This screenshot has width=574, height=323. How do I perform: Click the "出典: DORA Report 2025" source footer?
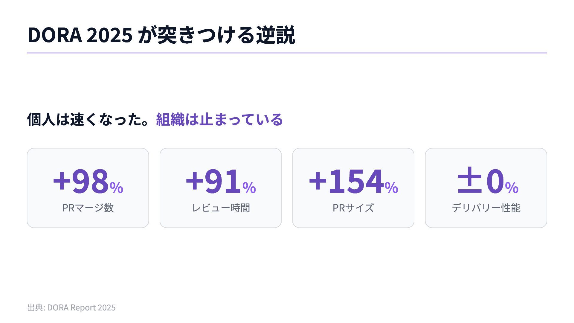pyautogui.click(x=71, y=307)
